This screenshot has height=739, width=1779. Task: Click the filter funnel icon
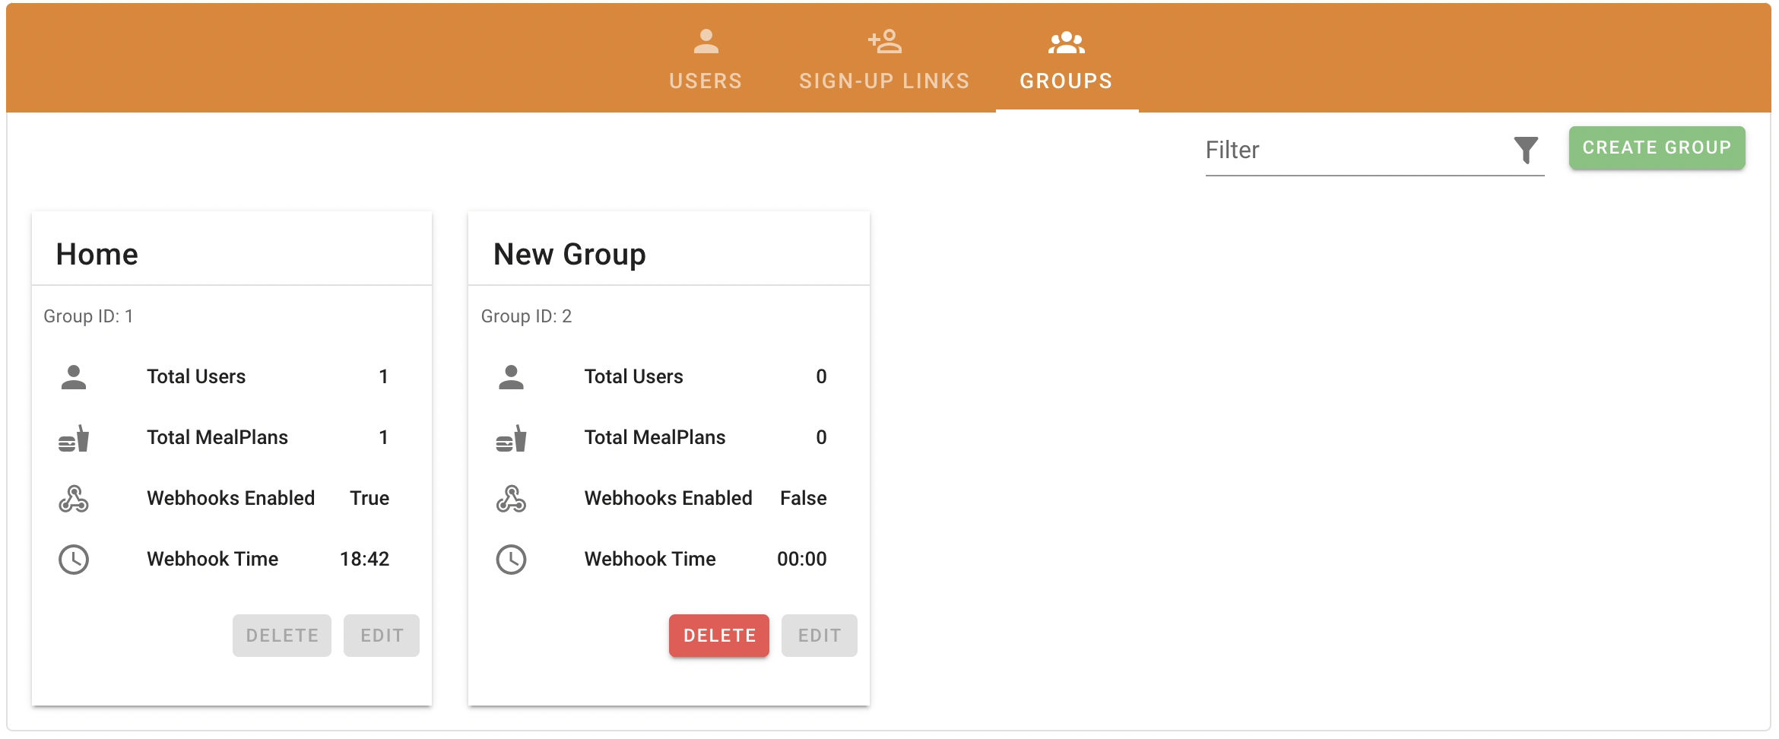coord(1525,150)
